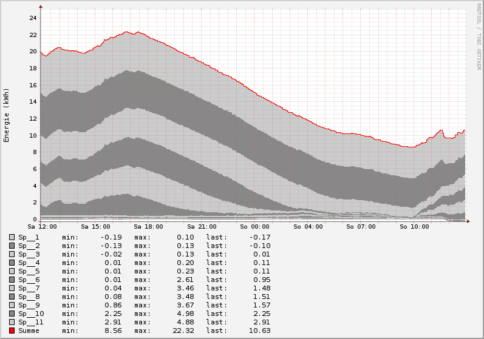Click the red Summe legend swatch
Viewport: 484px width, 339px height.
tap(12, 331)
